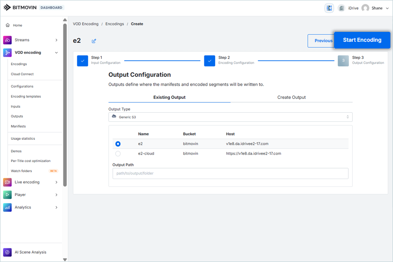393x262 pixels.
Task: Click the pencil edit icon beside e2
Action: click(x=94, y=41)
